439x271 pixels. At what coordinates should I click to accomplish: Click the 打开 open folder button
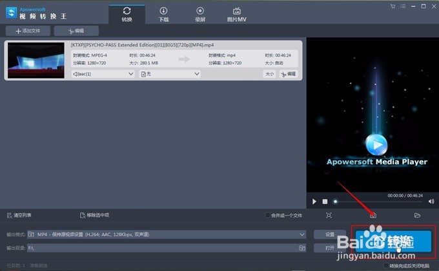330,248
